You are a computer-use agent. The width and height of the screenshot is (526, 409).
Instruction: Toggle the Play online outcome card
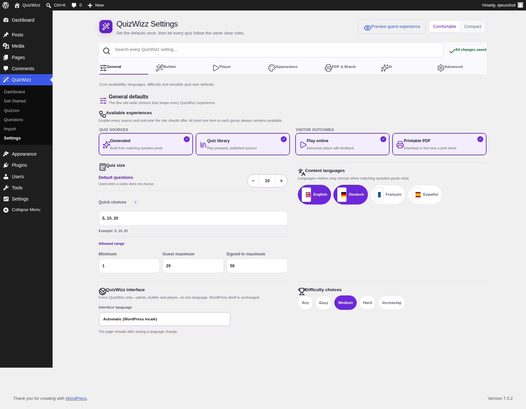click(x=342, y=144)
